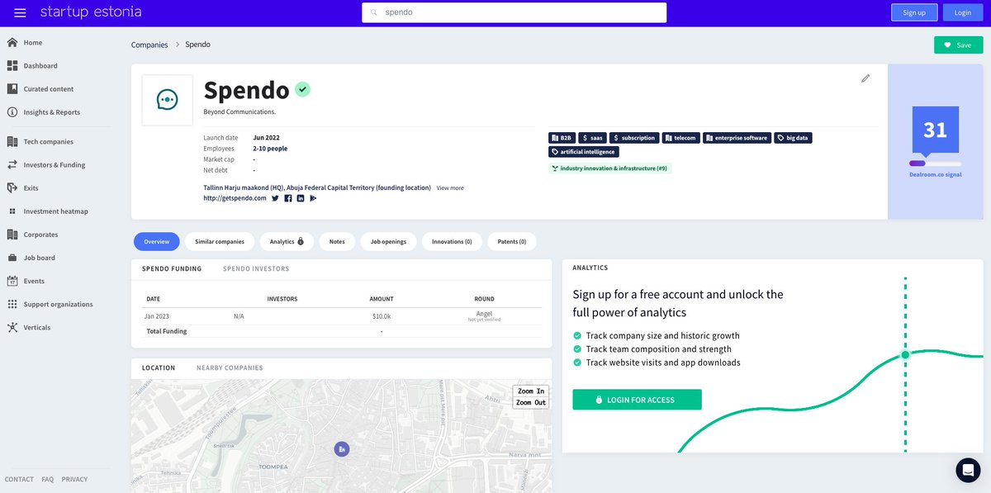The image size is (991, 493).
Task: Click the B2B tag
Action: click(x=562, y=138)
